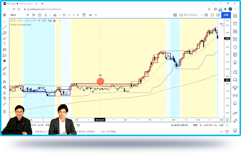Click the create alert clock icon
Viewport: 241px width, 155px height.
point(84,15)
